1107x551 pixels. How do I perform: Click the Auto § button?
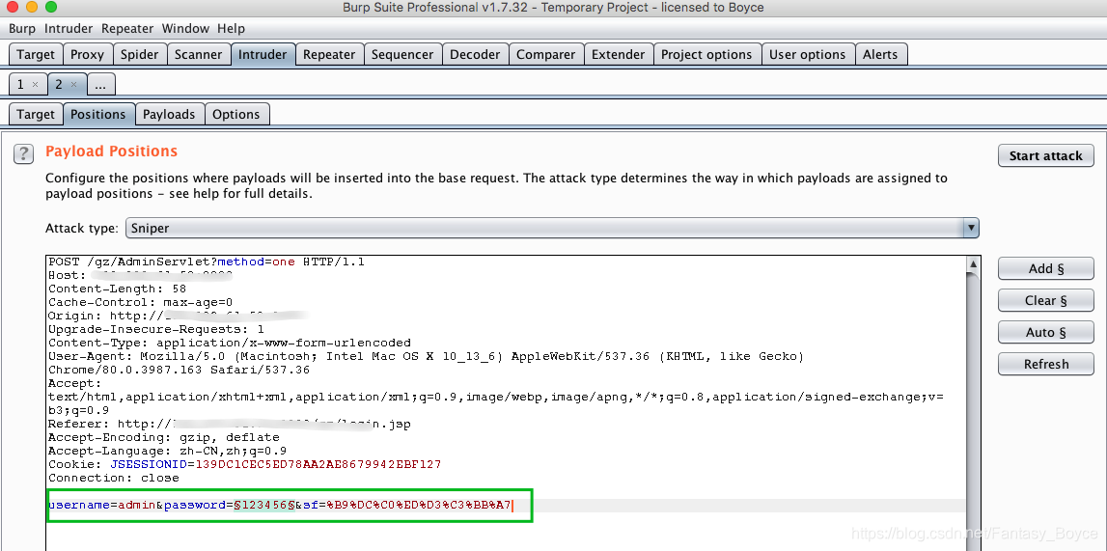(x=1045, y=332)
